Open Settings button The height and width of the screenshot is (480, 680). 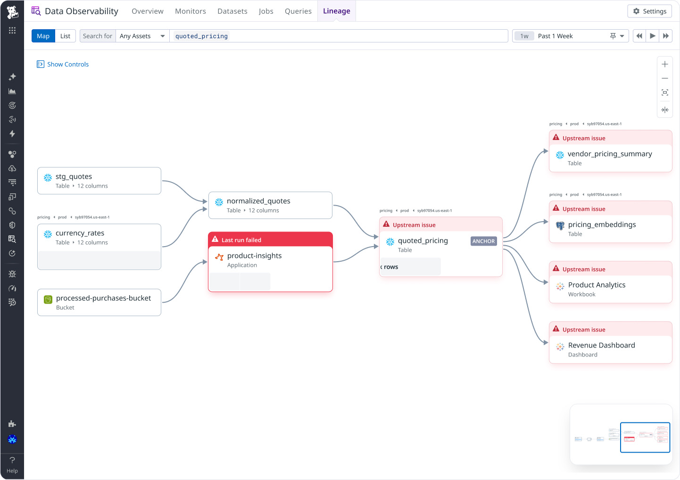click(x=650, y=11)
